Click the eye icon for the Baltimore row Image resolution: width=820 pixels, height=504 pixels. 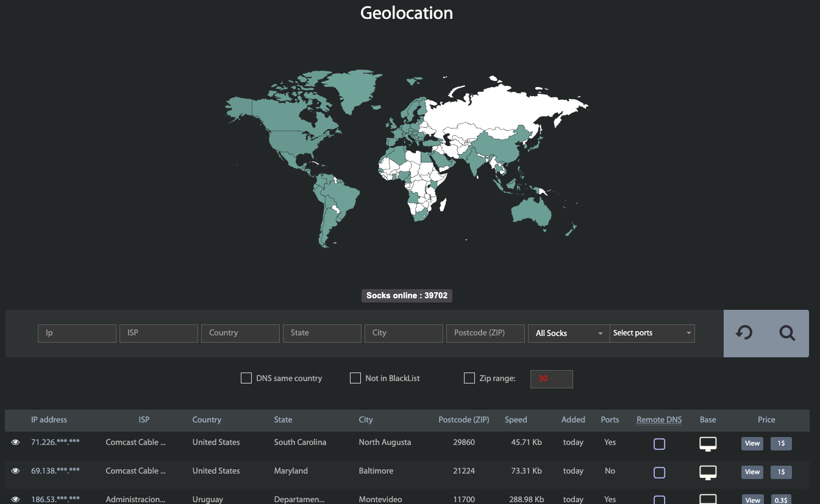(x=16, y=471)
